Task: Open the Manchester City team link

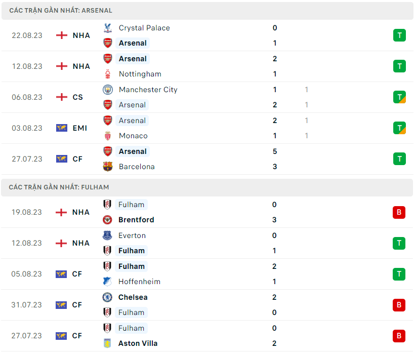Action: click(x=148, y=90)
